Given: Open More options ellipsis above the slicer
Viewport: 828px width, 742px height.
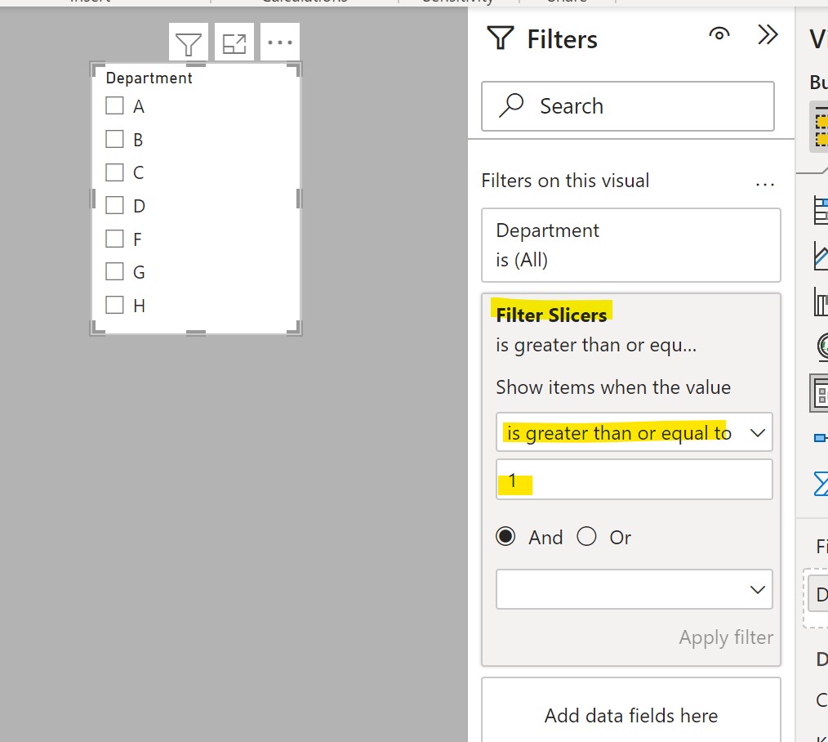Looking at the screenshot, I should [280, 42].
